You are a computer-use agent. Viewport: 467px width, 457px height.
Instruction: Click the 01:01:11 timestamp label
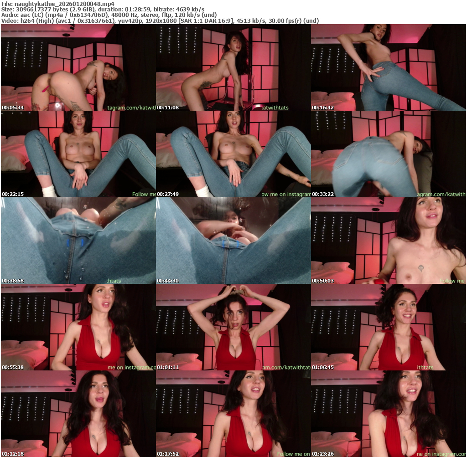point(168,367)
